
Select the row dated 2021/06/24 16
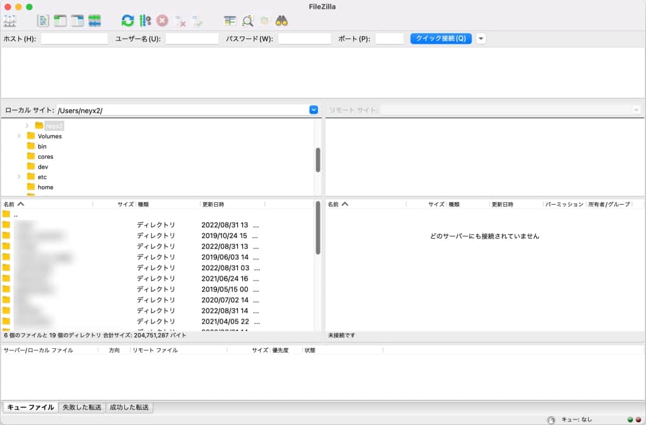point(157,279)
